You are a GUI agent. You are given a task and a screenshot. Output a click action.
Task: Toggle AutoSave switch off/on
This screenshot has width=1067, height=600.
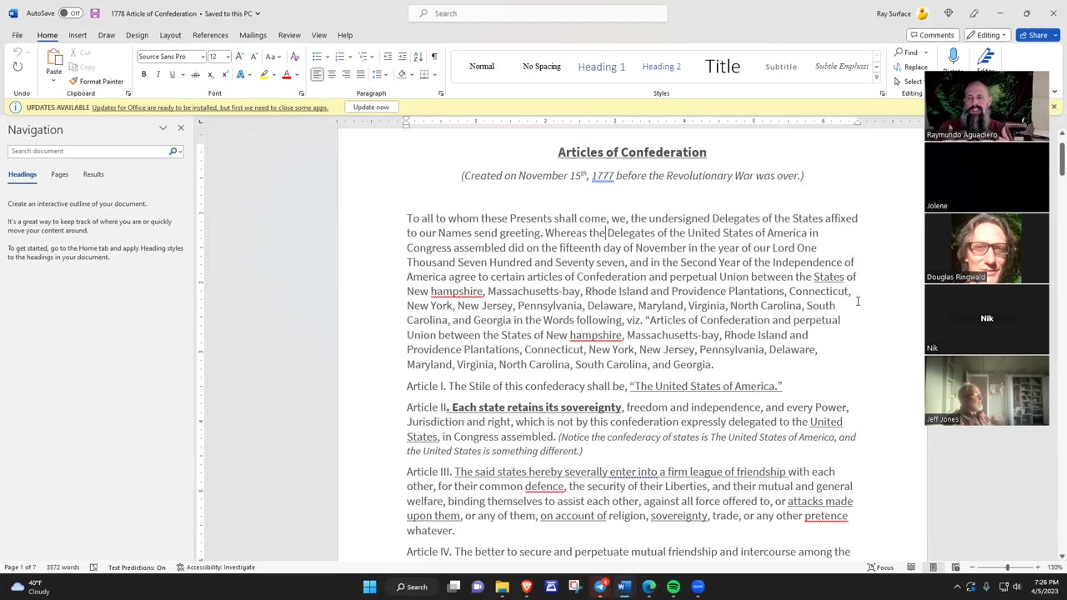[70, 13]
